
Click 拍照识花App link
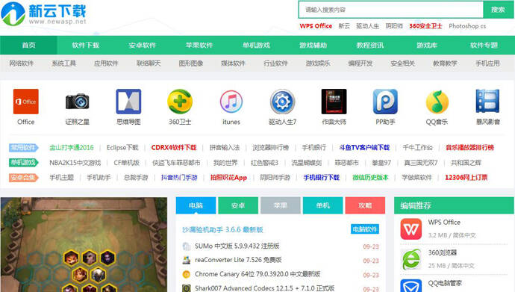228,178
